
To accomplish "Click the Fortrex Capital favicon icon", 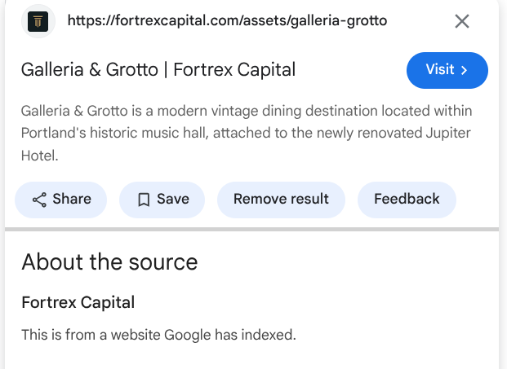I will (x=38, y=21).
